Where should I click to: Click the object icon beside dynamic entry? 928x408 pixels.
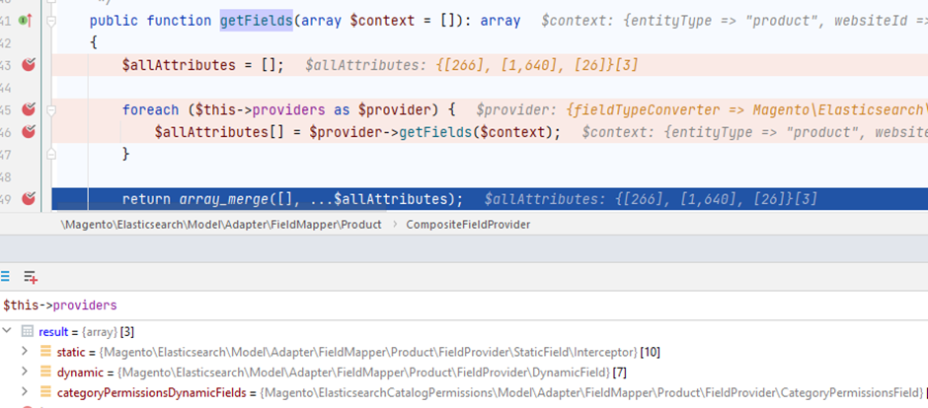[x=45, y=373]
